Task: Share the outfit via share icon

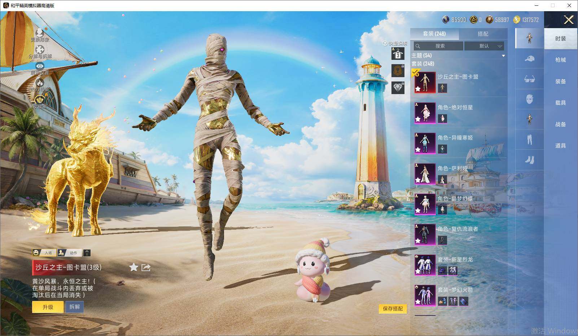Action: (x=146, y=267)
